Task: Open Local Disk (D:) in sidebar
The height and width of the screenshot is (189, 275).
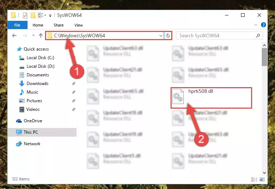Action: point(37,66)
